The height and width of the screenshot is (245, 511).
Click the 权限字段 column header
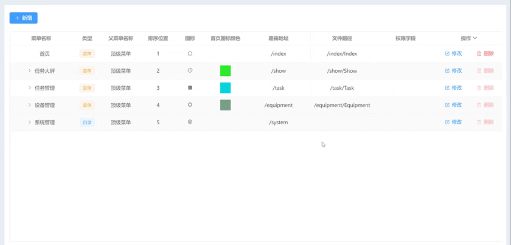pos(406,38)
